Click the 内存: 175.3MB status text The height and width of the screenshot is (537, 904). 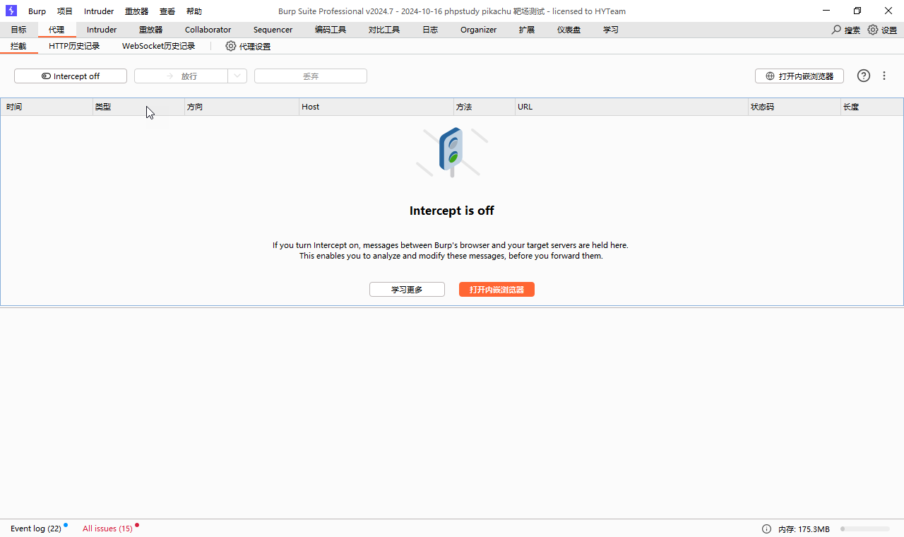pos(804,529)
